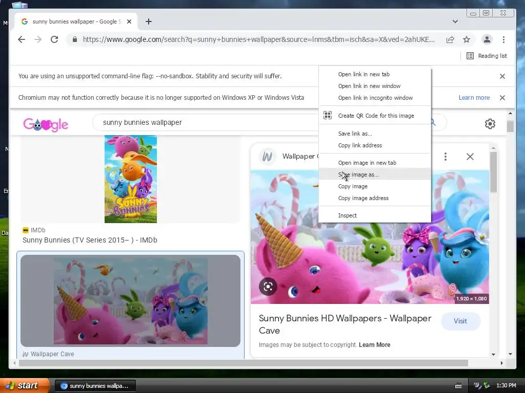Click the browser forward arrow
525x393 pixels.
coord(38,39)
